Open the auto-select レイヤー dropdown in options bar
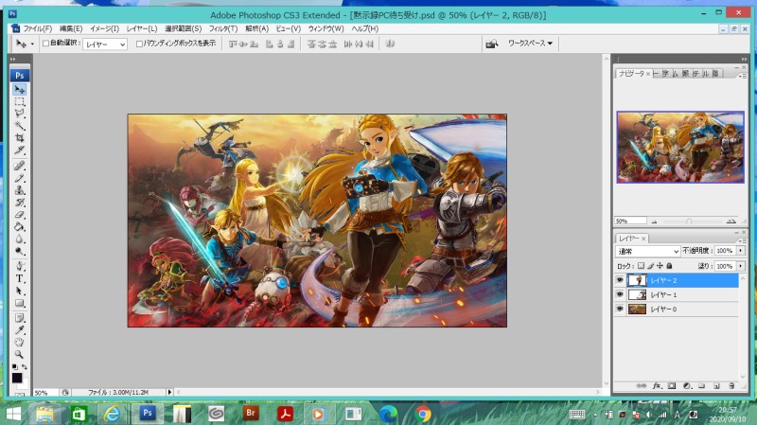This screenshot has height=425, width=757. tap(104, 44)
